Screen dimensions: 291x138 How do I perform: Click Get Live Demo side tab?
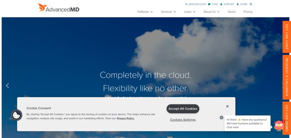coord(286,118)
